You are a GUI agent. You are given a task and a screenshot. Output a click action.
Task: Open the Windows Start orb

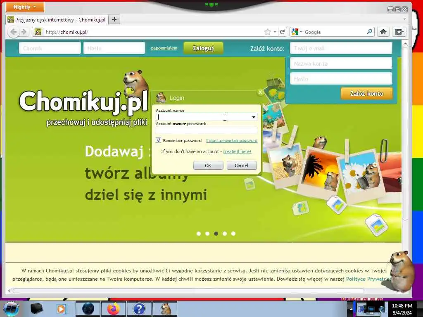[x=11, y=309]
